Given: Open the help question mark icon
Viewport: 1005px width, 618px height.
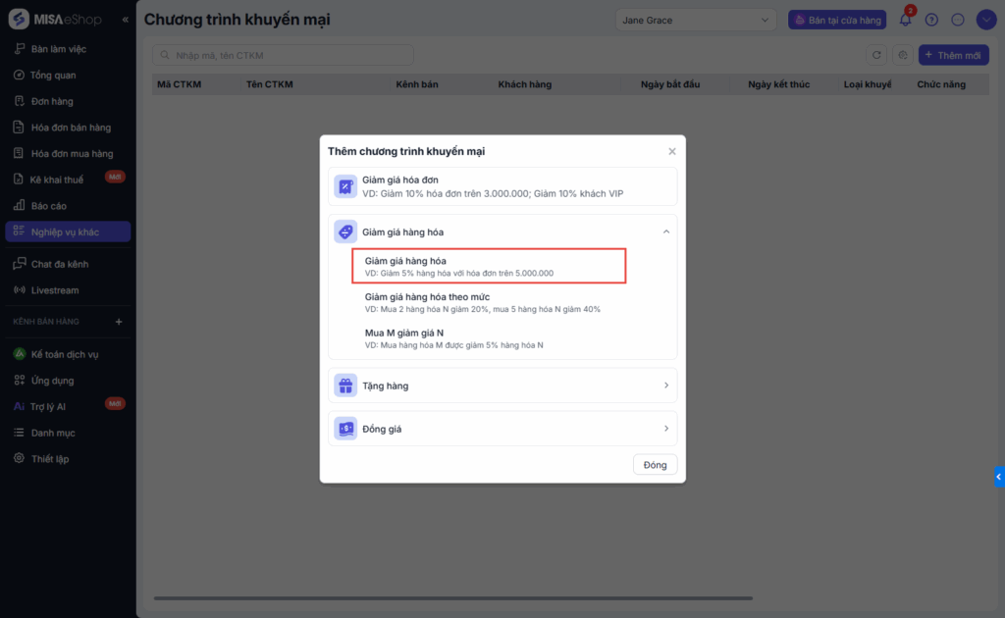Looking at the screenshot, I should click(x=931, y=20).
